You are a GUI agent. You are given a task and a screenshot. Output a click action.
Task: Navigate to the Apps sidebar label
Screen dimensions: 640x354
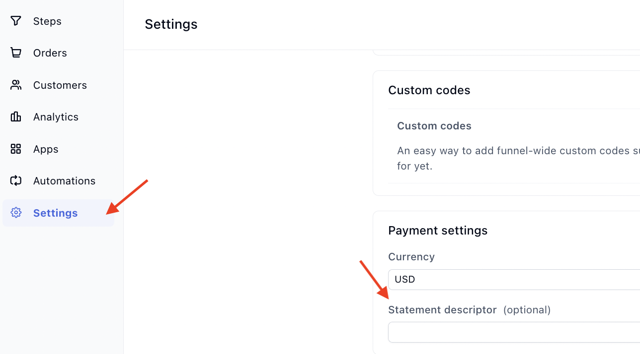pyautogui.click(x=46, y=149)
